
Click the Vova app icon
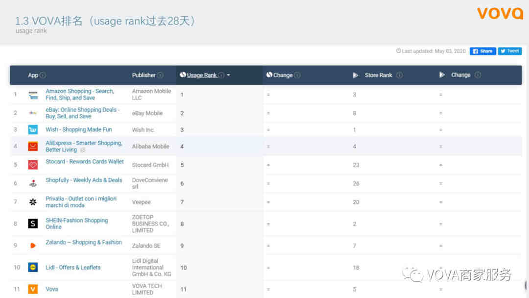pos(33,289)
